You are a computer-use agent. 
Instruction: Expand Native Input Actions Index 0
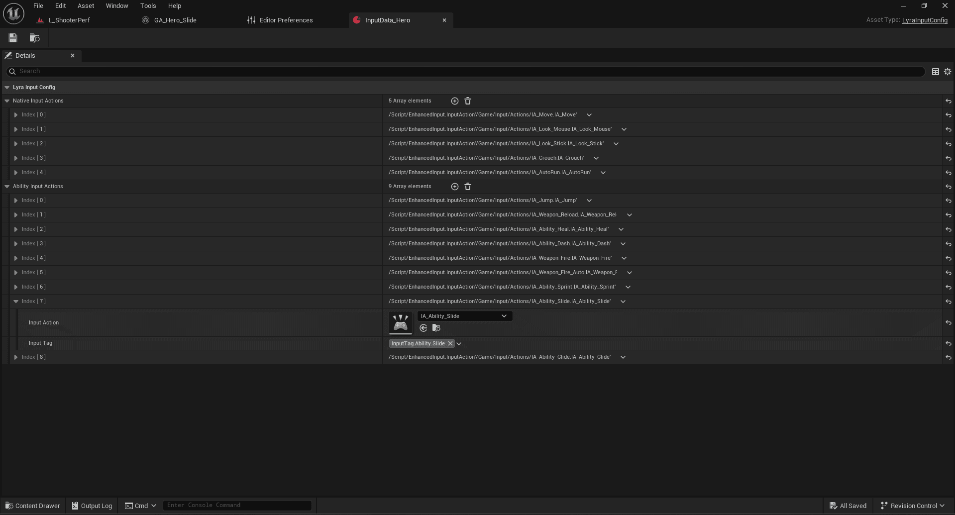coord(16,115)
